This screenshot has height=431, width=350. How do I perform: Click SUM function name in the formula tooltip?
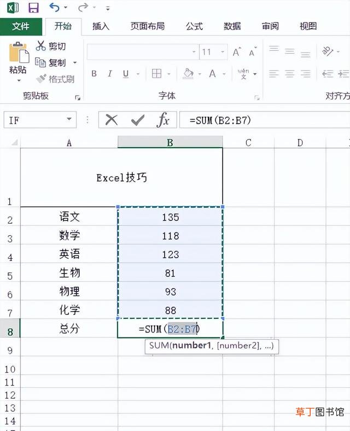pos(159,346)
